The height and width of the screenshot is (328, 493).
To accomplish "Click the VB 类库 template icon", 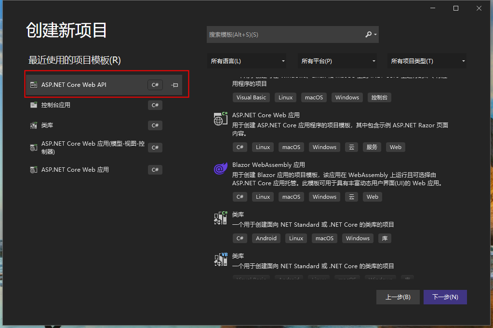I will pos(220,260).
